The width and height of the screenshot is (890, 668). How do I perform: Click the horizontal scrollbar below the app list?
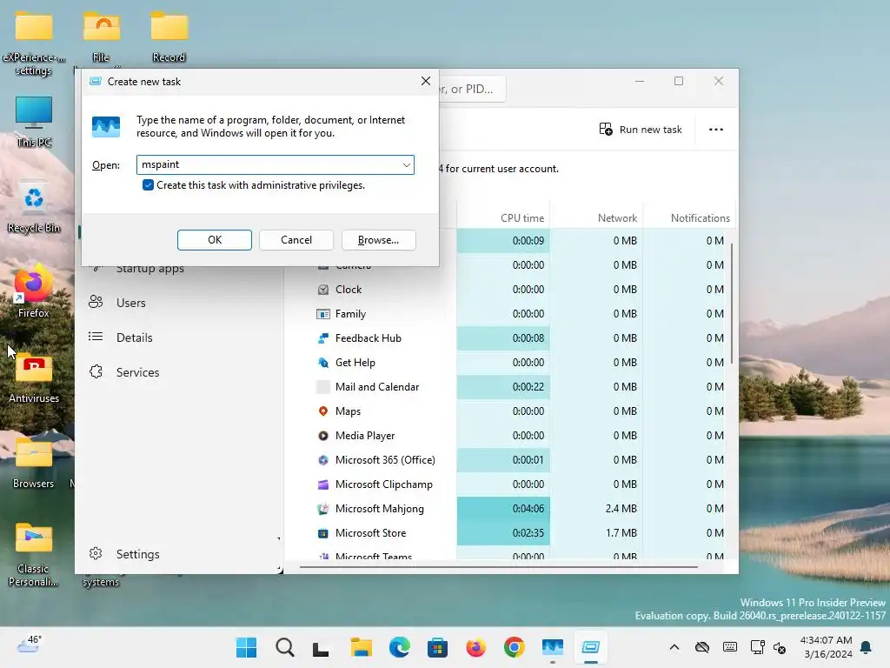click(x=498, y=566)
